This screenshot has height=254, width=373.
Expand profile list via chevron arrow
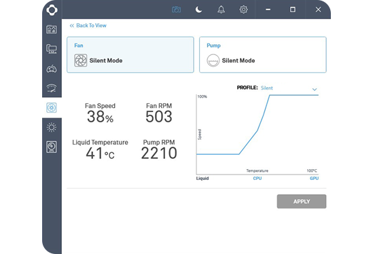(x=315, y=90)
